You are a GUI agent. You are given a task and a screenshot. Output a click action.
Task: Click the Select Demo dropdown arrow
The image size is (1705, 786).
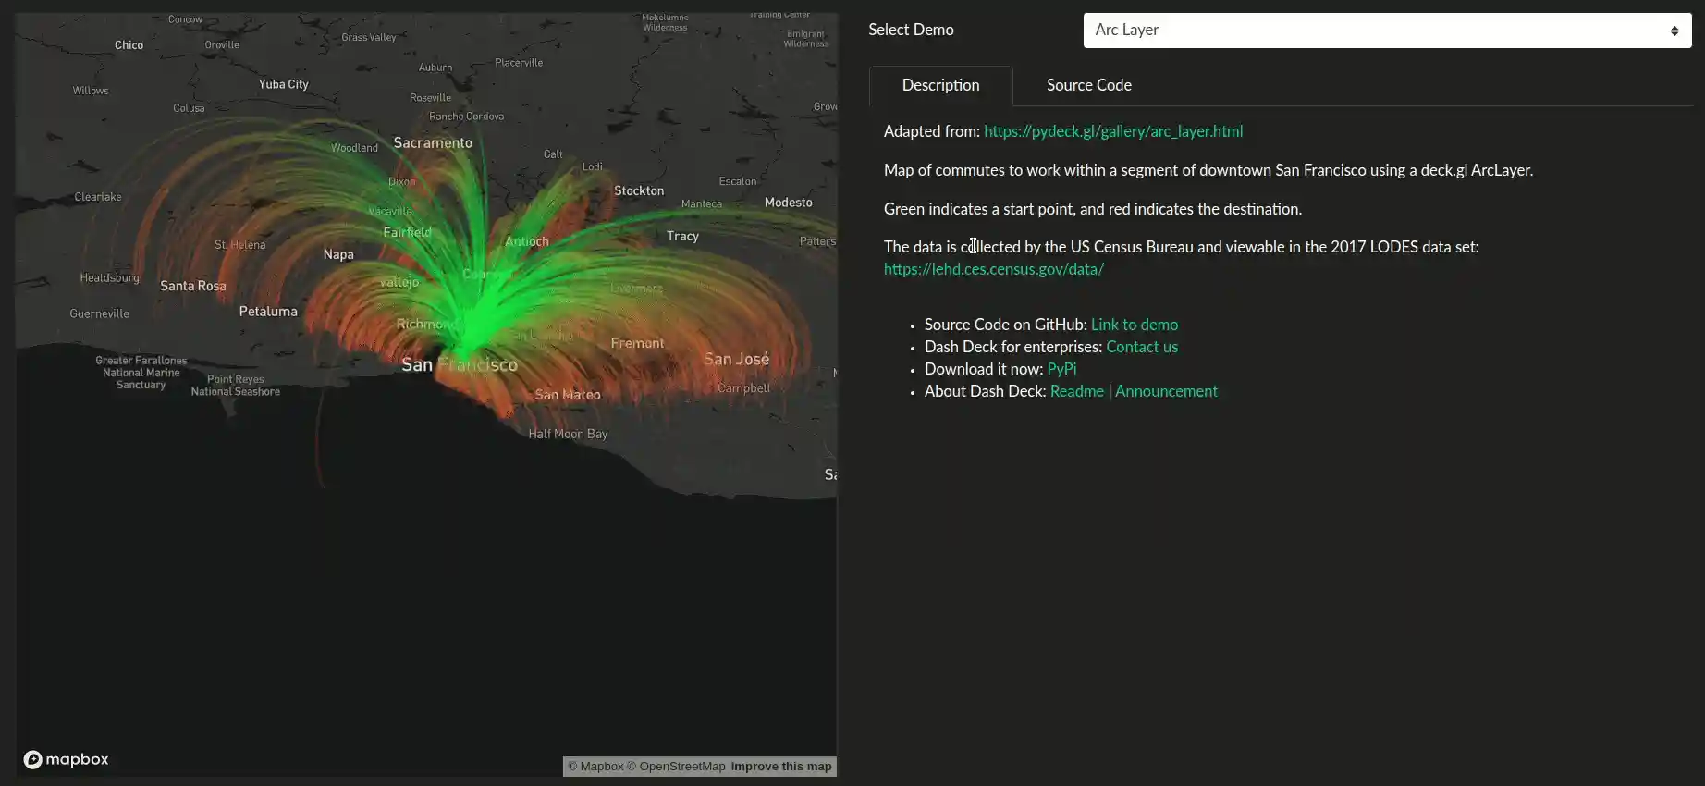point(1674,31)
